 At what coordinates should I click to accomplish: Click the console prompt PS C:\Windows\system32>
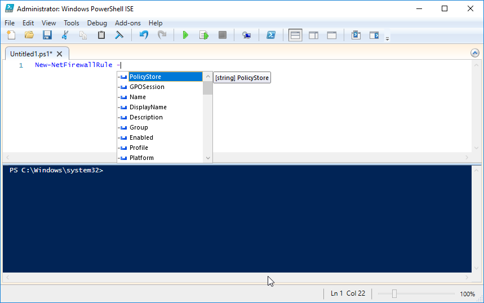pos(56,170)
